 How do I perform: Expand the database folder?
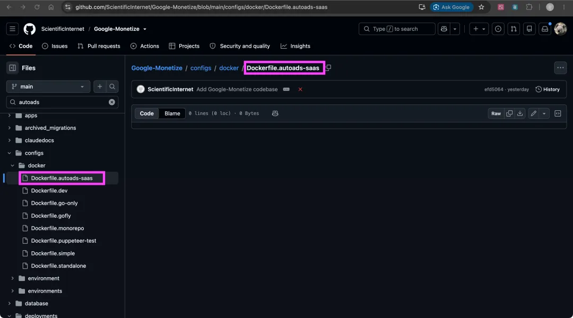click(9, 303)
